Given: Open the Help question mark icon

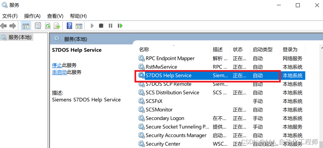Looking at the screenshot, I should (70, 26).
